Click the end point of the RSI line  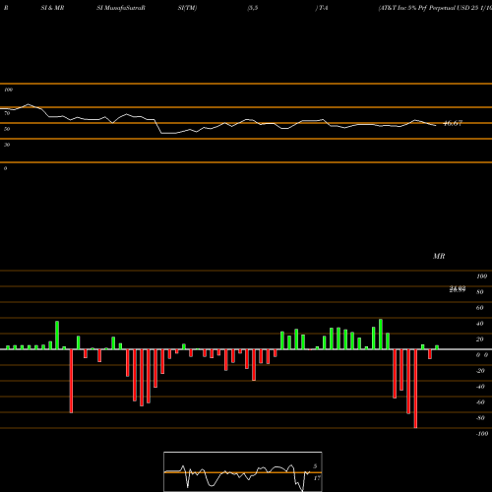[x=436, y=126]
